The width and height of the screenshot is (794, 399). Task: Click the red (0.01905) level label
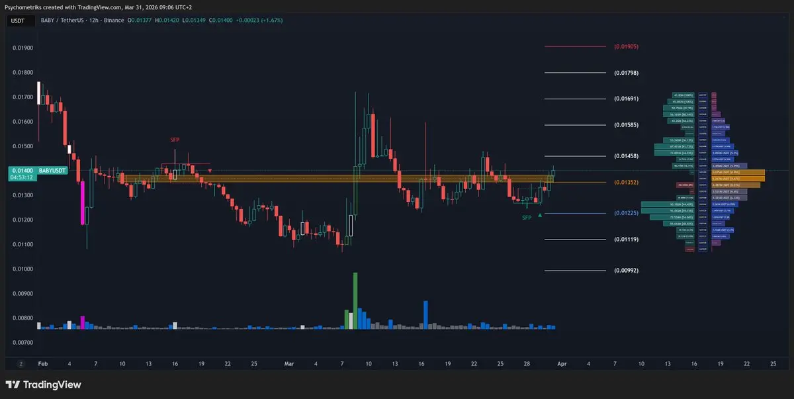(x=626, y=47)
